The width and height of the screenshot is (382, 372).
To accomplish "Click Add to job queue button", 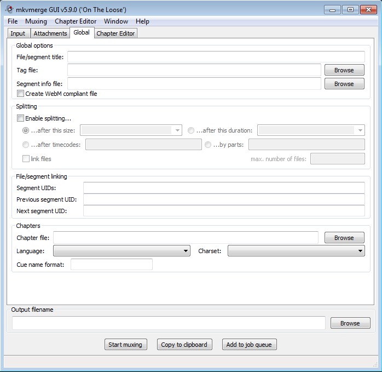I will pos(249,345).
